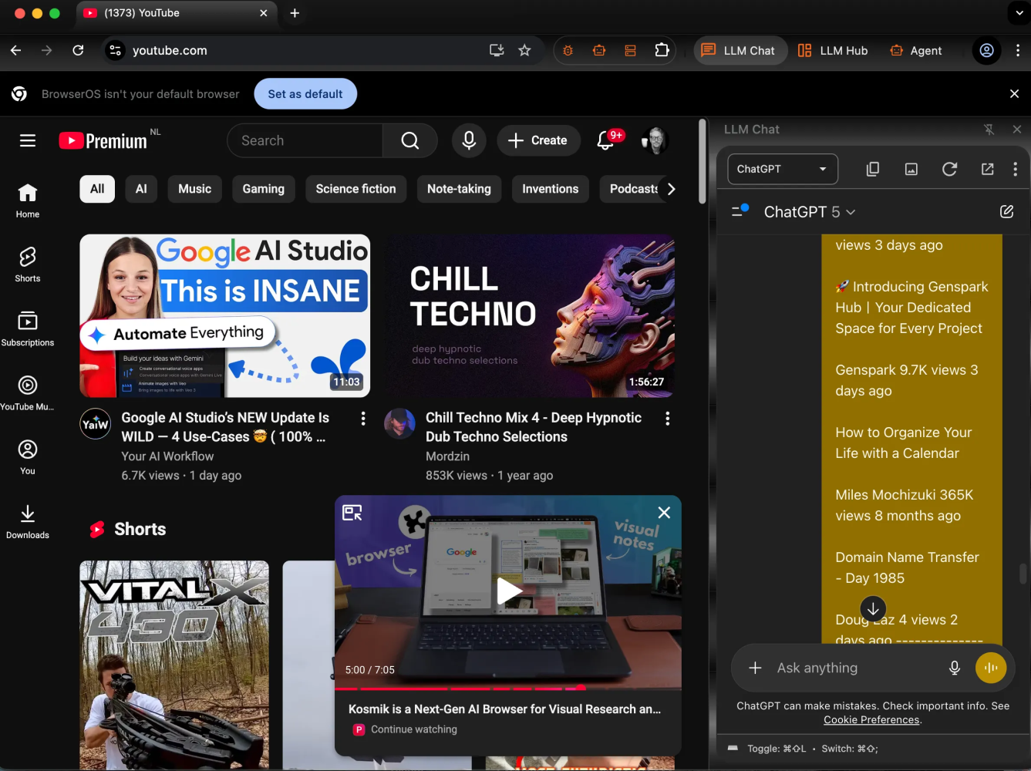Pin the LLM Chat panel

click(x=989, y=130)
